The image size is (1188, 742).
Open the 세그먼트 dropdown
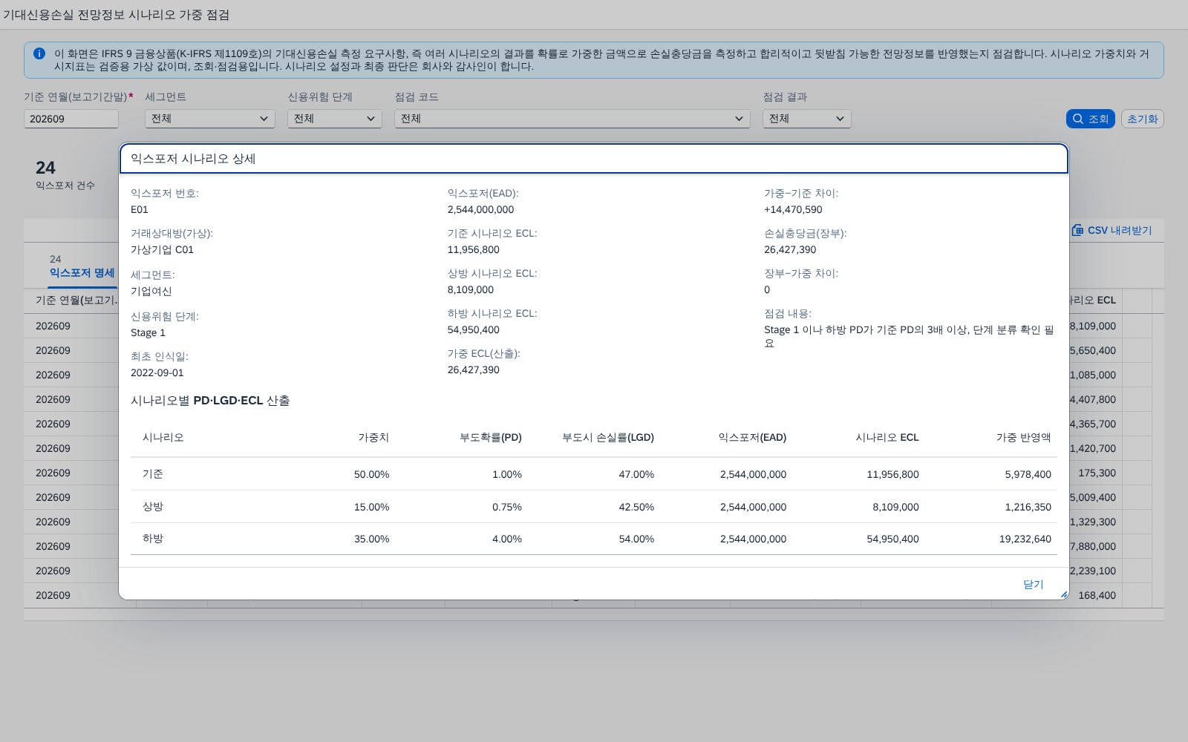click(210, 119)
